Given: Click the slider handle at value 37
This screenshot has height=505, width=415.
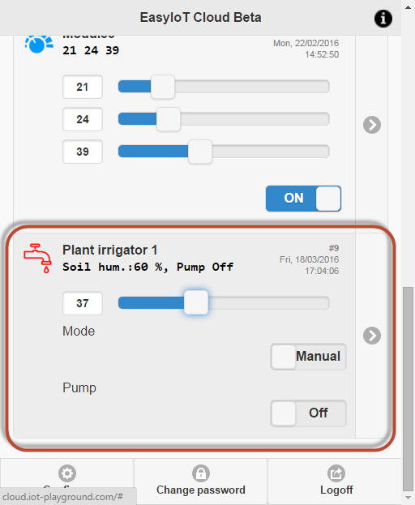Looking at the screenshot, I should tap(196, 302).
